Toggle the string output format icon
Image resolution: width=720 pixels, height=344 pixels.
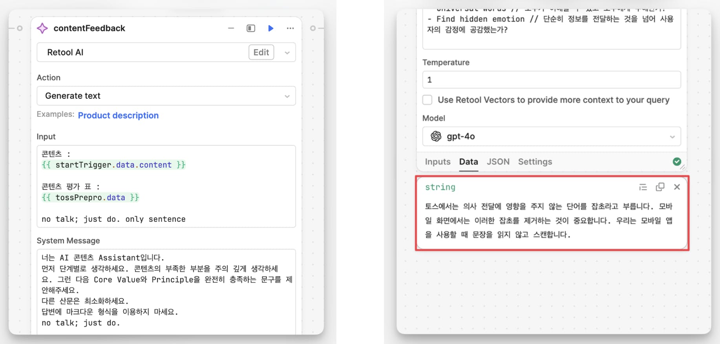coord(643,187)
